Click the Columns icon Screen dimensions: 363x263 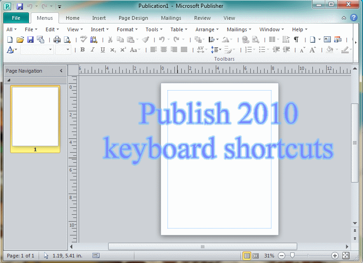pos(272,40)
